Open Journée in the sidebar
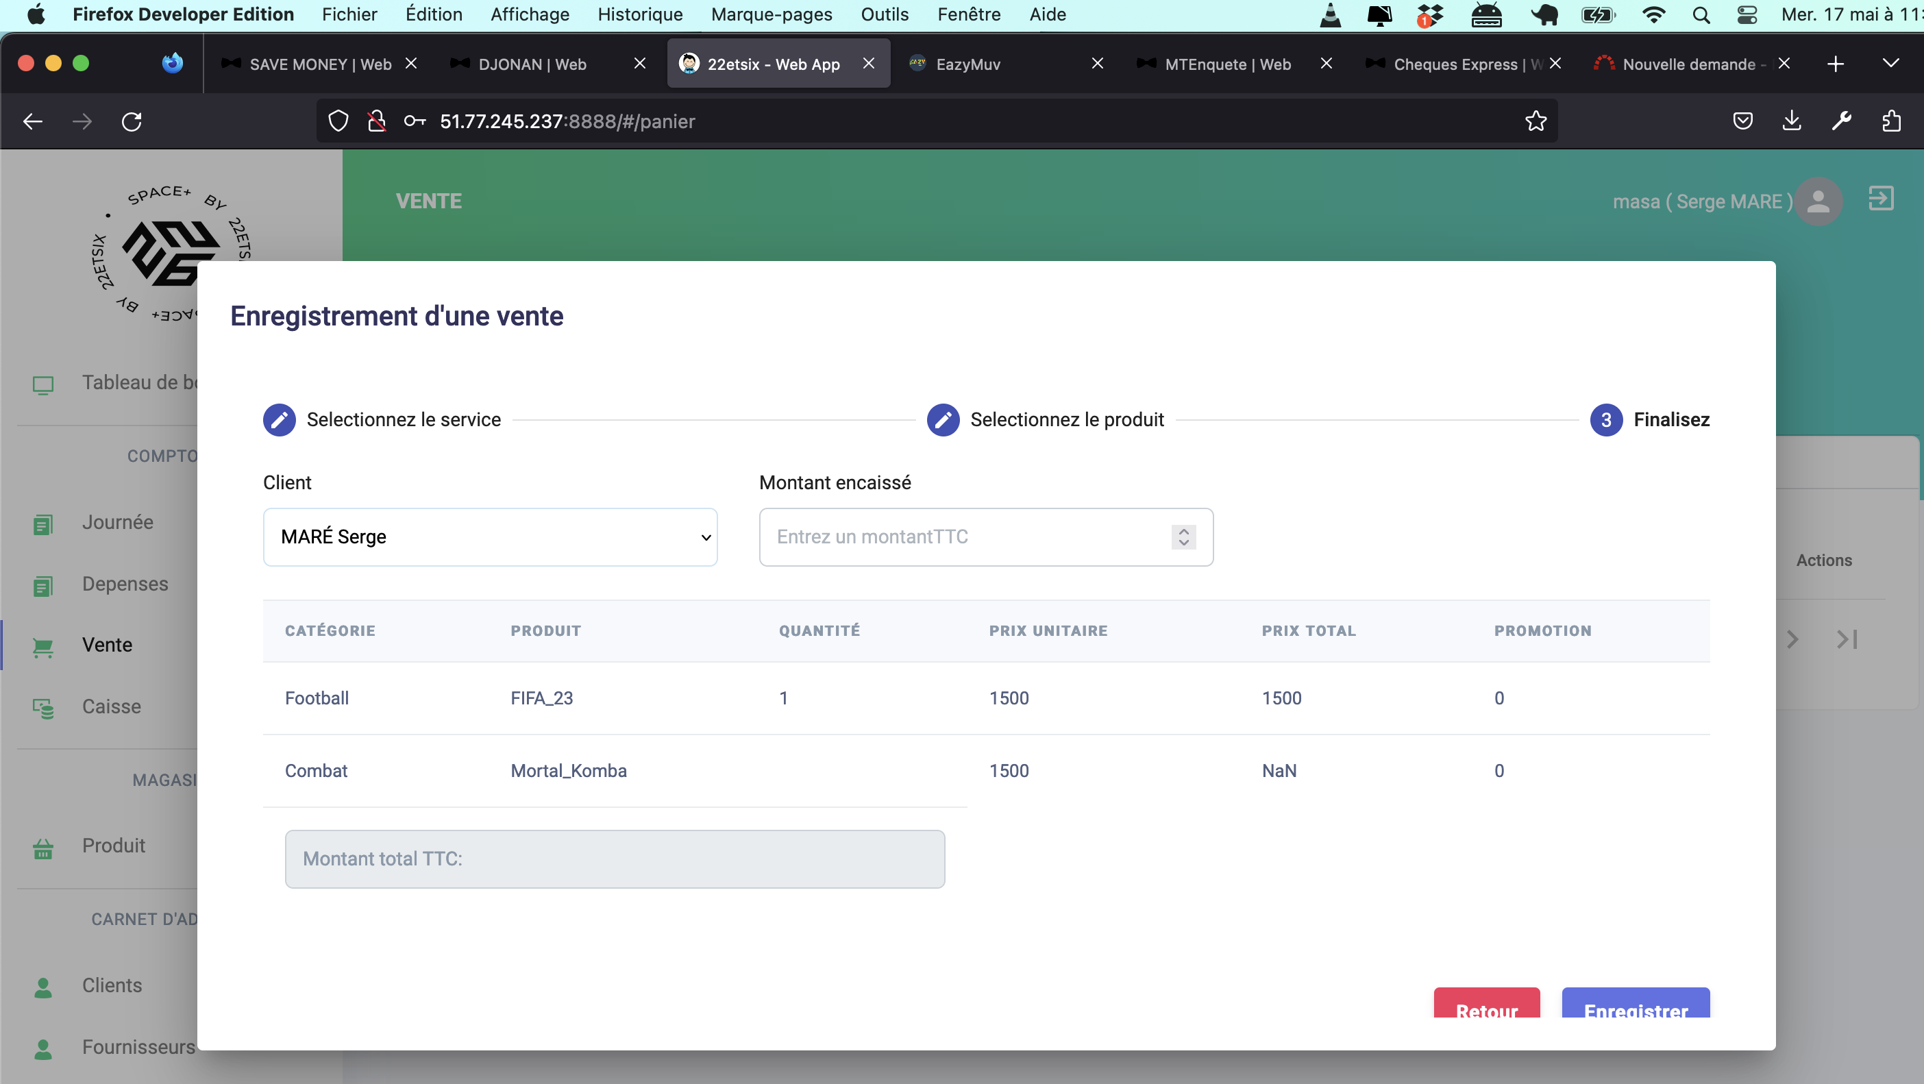1924x1084 pixels. click(x=117, y=522)
